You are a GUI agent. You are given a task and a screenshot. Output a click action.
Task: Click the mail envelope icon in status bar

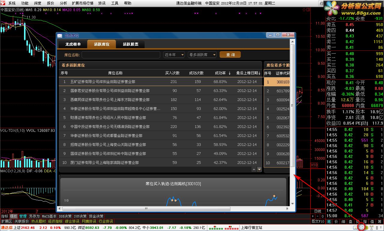361,227
